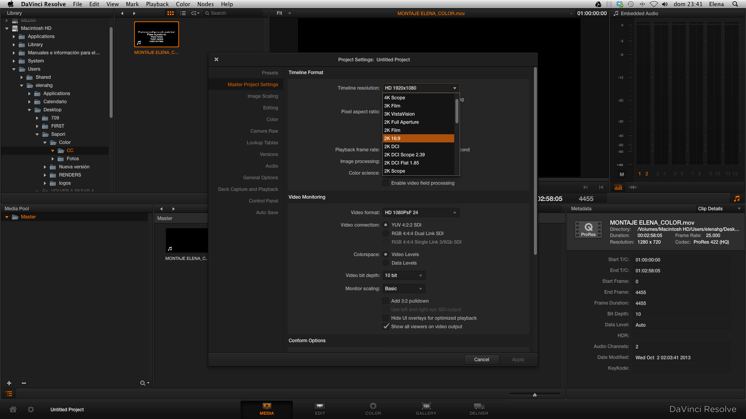Toggle the HDR checkbox in metadata
Screen dimensions: 746x419
(636, 336)
